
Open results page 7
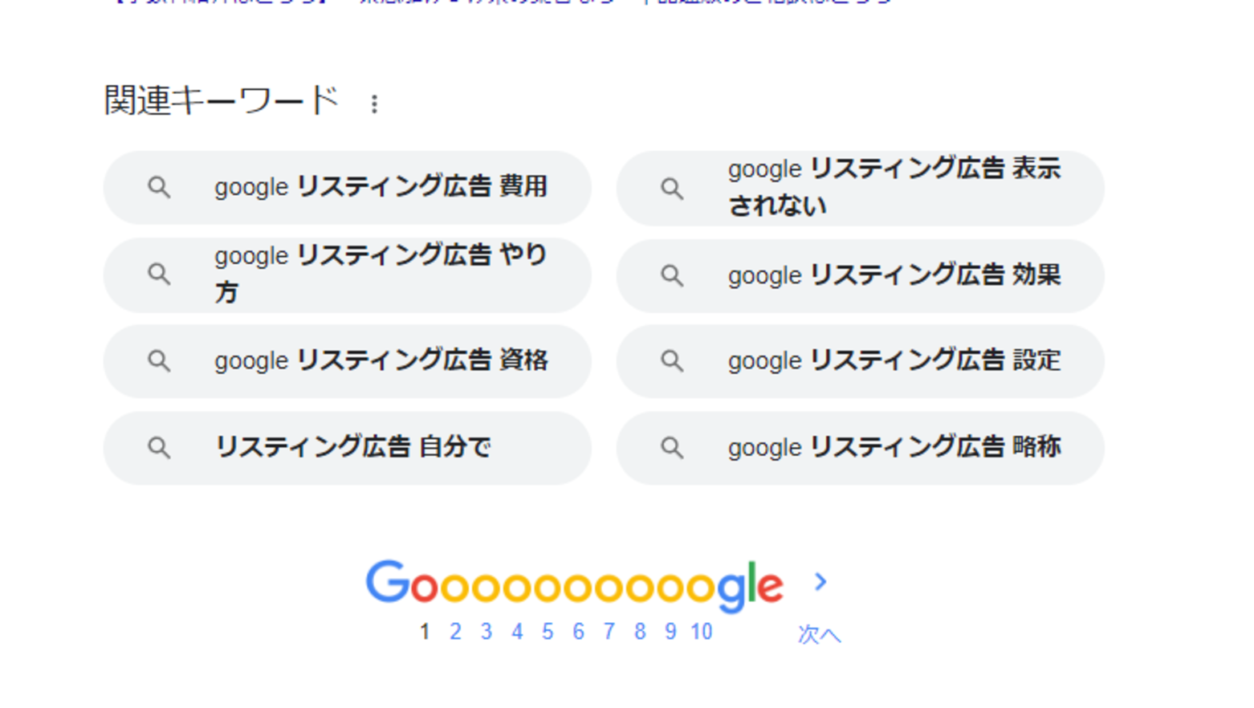click(x=609, y=633)
